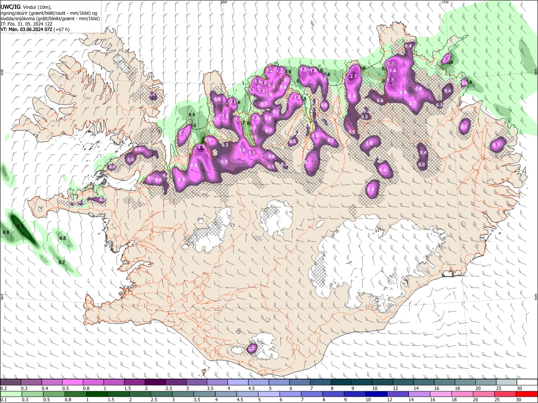Pick the dark teal 8 swatch in sleet/snow scale
This screenshot has width=538, height=403.
[340, 382]
